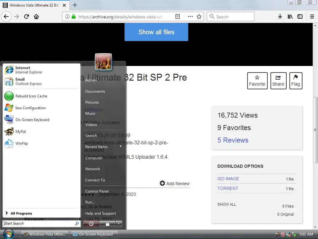The width and height of the screenshot is (318, 239).
Task: Click the green padlock security icon
Action: coord(74,17)
